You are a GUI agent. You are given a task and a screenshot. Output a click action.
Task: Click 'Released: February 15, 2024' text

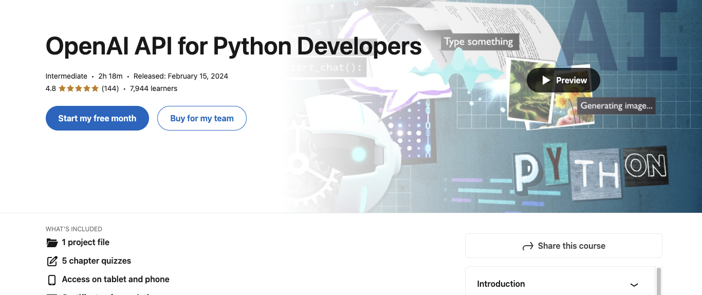(180, 76)
